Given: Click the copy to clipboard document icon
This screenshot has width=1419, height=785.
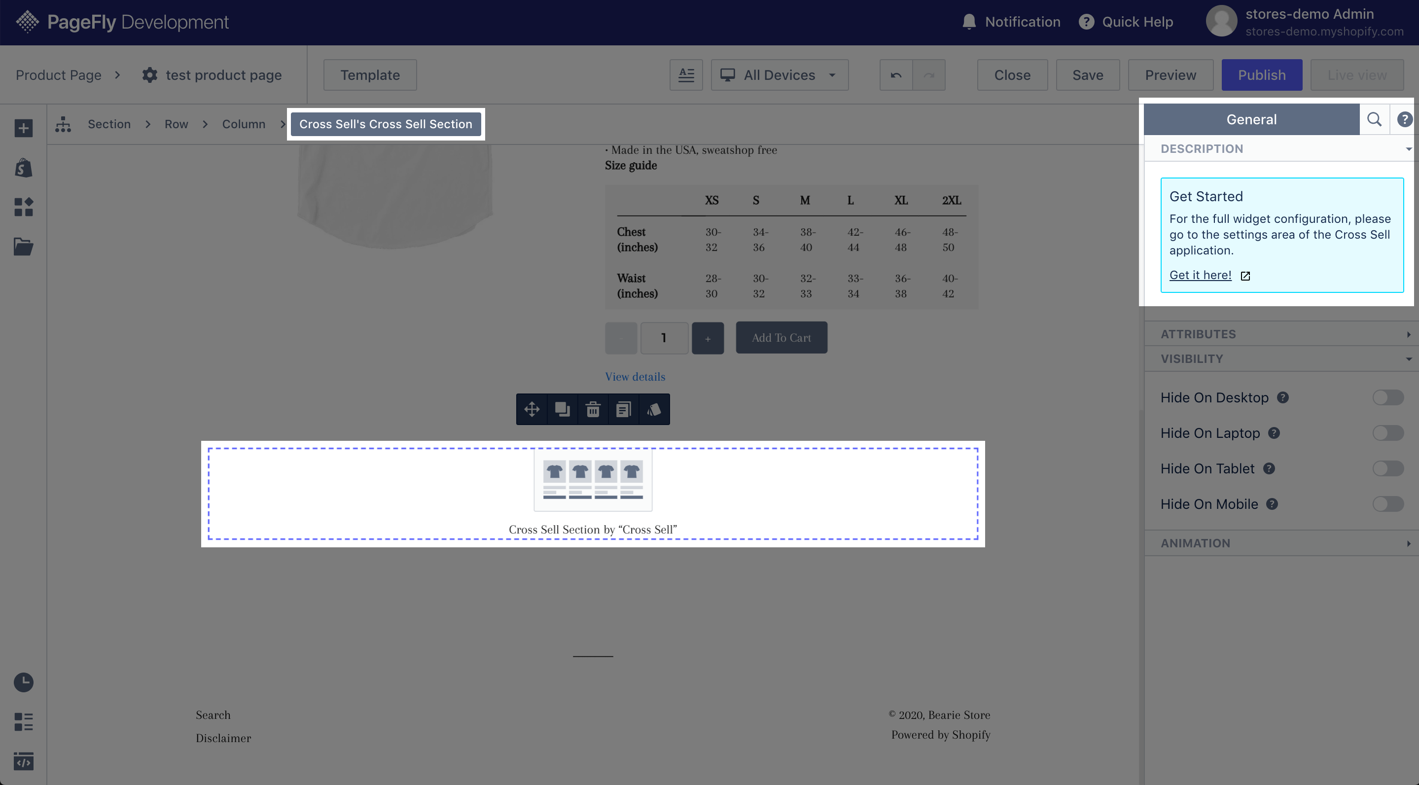Looking at the screenshot, I should point(624,409).
